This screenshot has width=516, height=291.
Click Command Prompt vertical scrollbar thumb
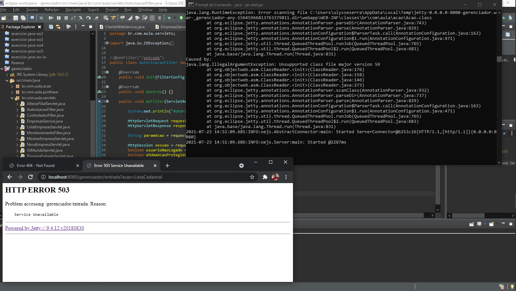pos(499,59)
